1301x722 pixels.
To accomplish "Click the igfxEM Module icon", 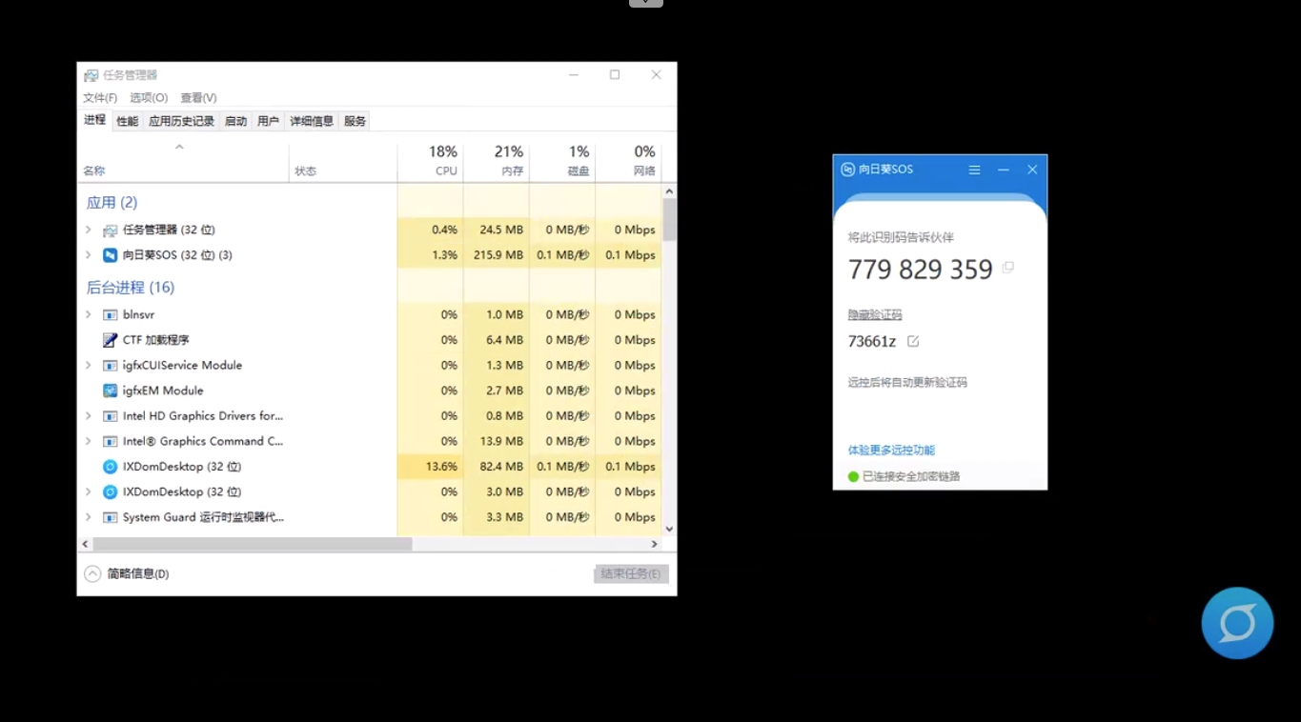I will point(110,391).
